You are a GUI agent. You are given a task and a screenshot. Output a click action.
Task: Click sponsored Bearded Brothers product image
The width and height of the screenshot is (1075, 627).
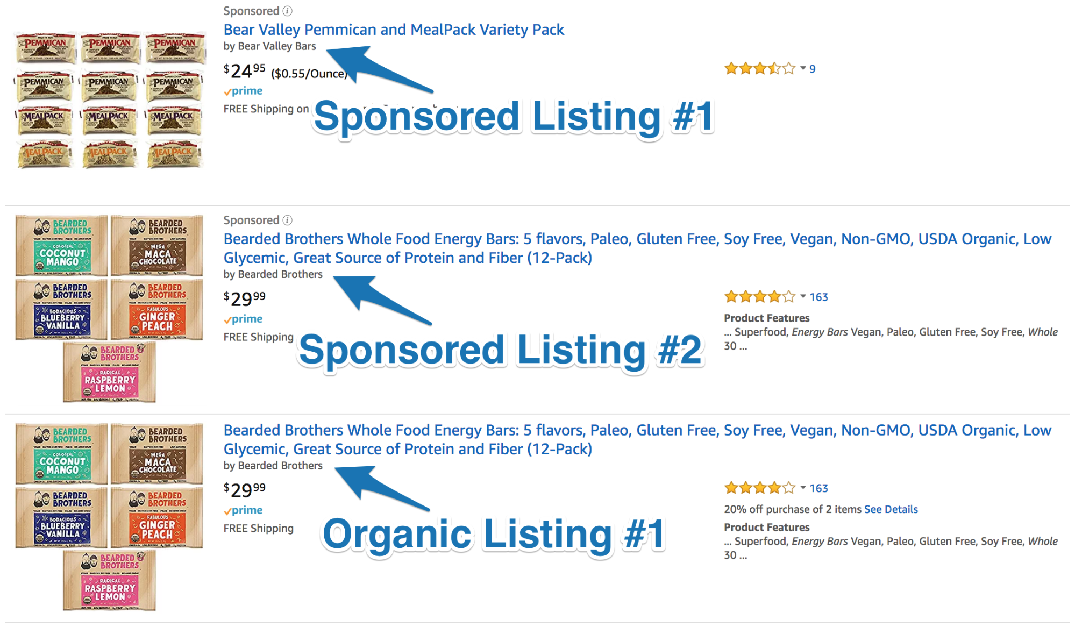coord(109,309)
